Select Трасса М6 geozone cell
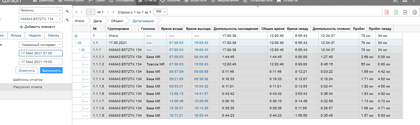420x125 pixels. tap(155, 64)
